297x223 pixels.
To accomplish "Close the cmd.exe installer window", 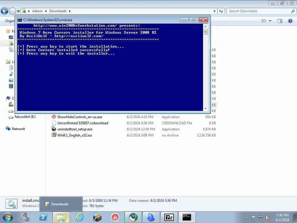I will pyautogui.click(x=203, y=20).
